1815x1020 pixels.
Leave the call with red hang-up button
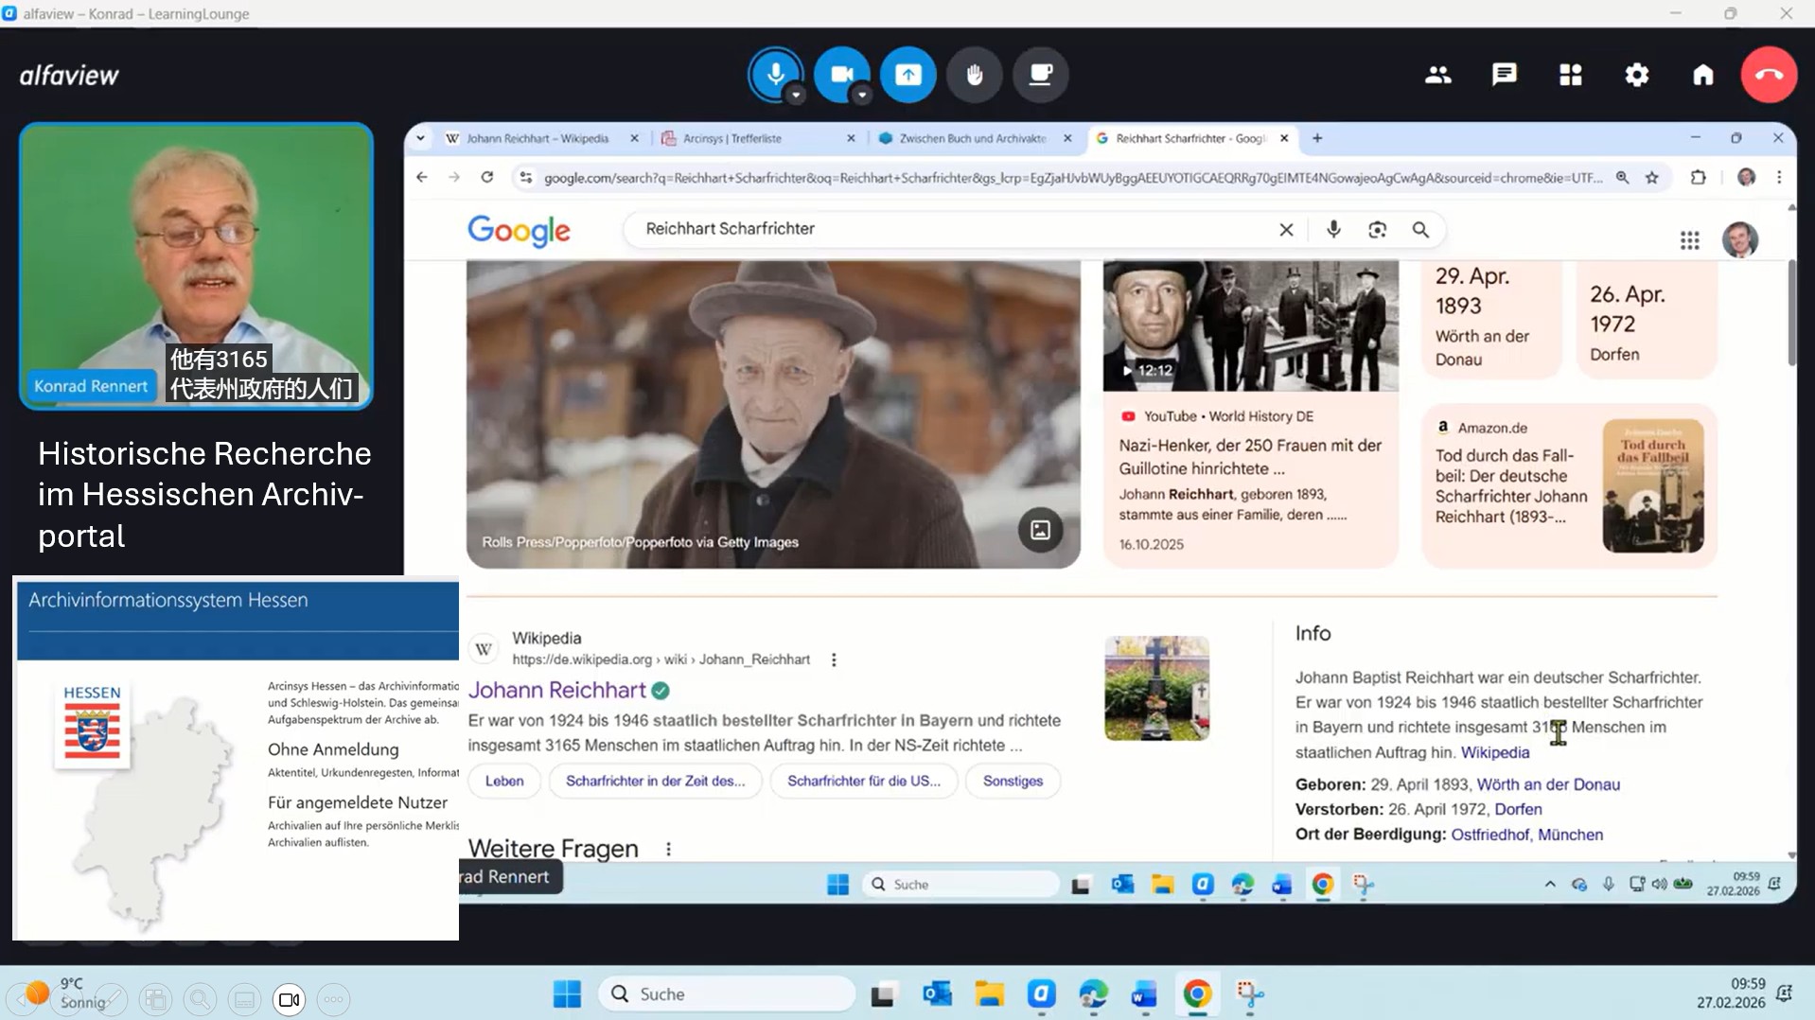[x=1768, y=75]
